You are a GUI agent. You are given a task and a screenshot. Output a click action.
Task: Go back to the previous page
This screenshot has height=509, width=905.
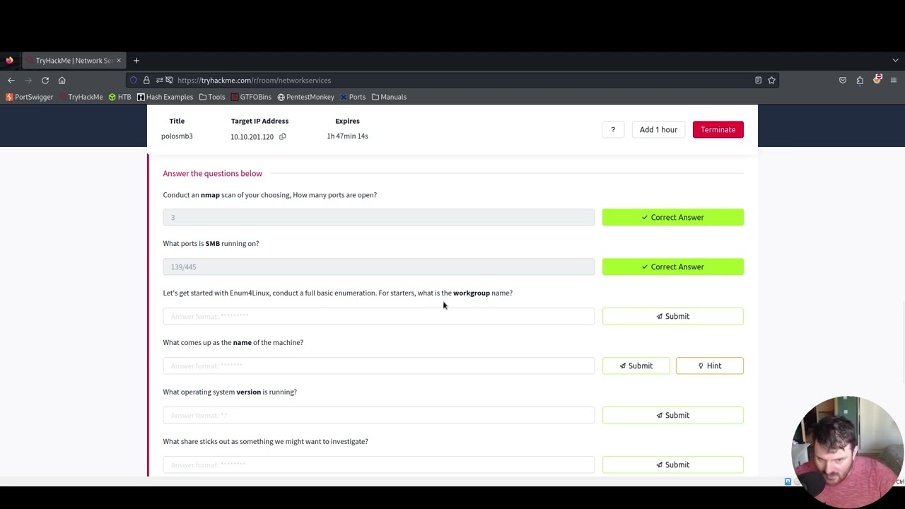pyautogui.click(x=11, y=81)
